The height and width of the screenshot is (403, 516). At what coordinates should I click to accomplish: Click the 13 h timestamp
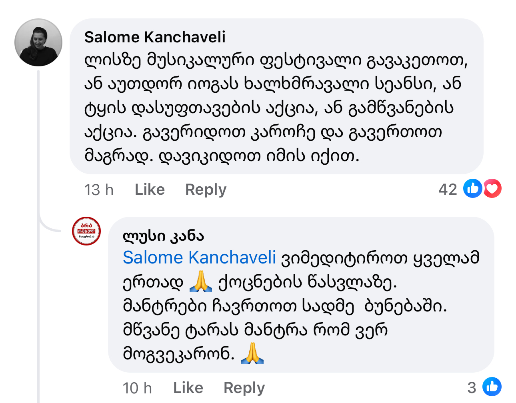(x=99, y=190)
